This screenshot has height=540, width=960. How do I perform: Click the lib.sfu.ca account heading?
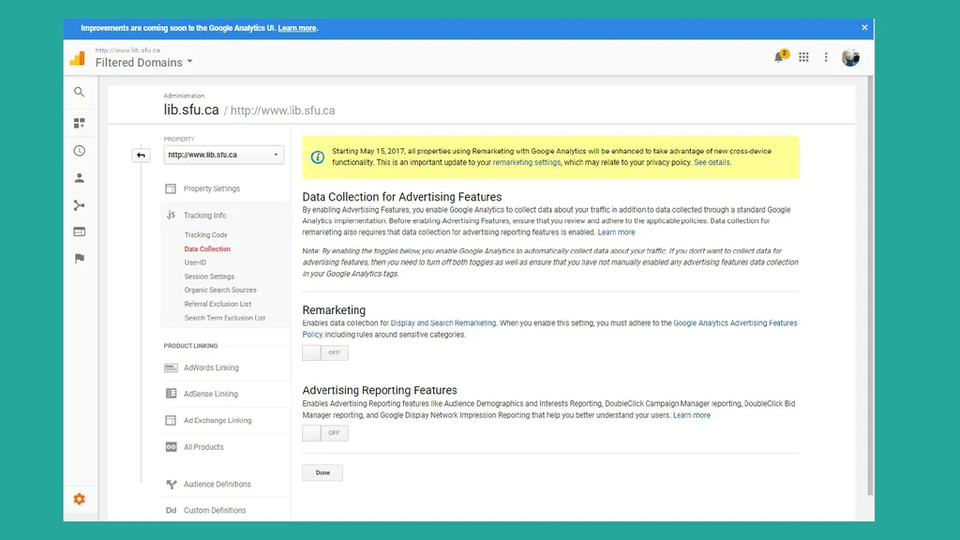[x=191, y=111]
